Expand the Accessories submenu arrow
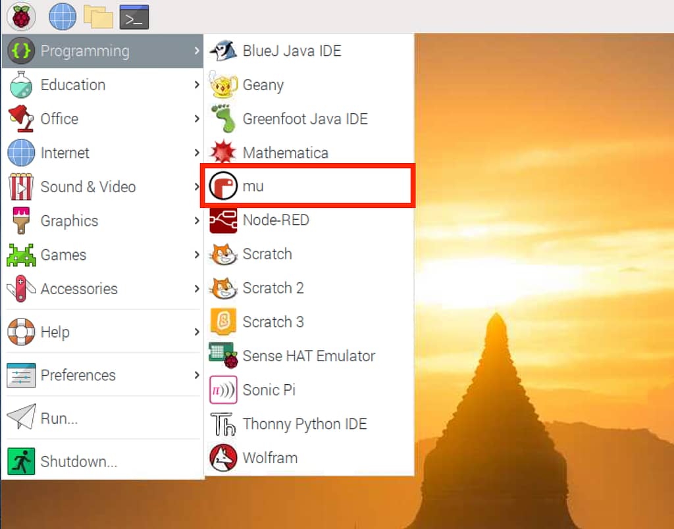This screenshot has height=529, width=674. pos(196,288)
